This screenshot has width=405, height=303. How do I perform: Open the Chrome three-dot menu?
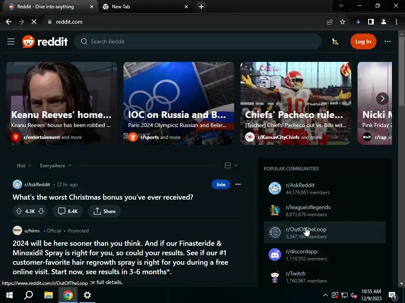396,22
